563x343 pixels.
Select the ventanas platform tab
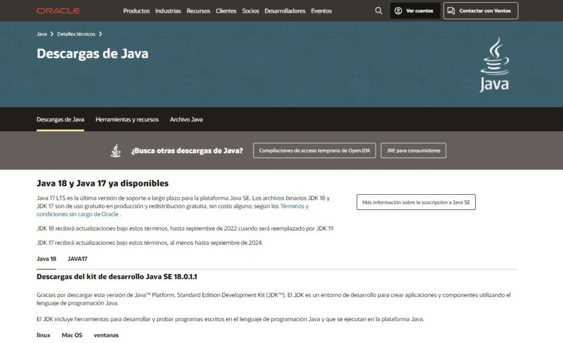(106, 335)
